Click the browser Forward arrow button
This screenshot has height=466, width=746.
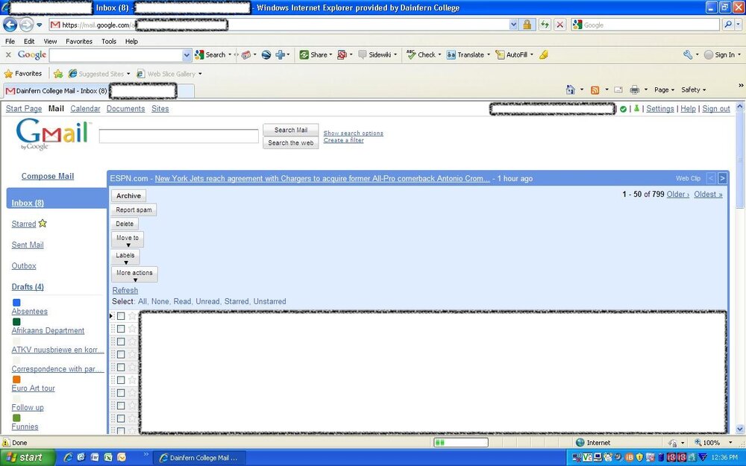(x=27, y=25)
